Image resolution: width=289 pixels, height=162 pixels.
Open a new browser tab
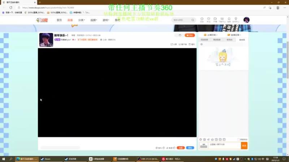pyautogui.click(x=40, y=3)
